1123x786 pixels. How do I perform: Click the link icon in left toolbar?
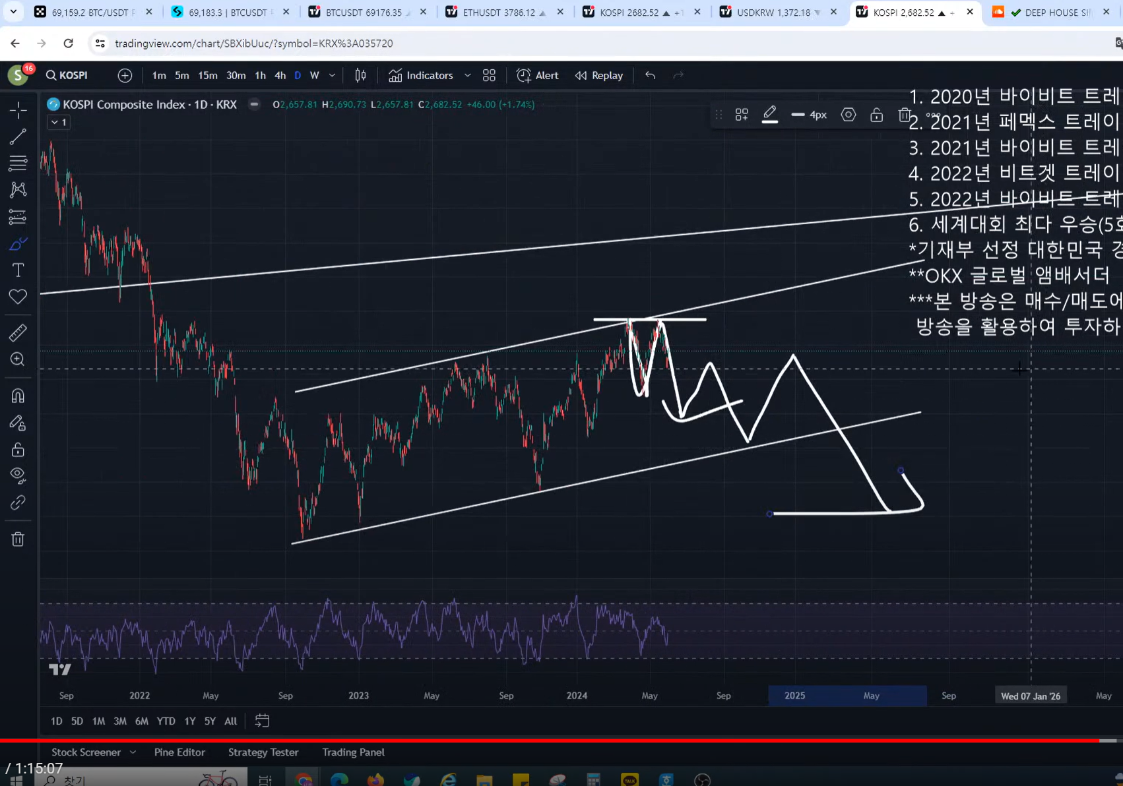pyautogui.click(x=18, y=503)
